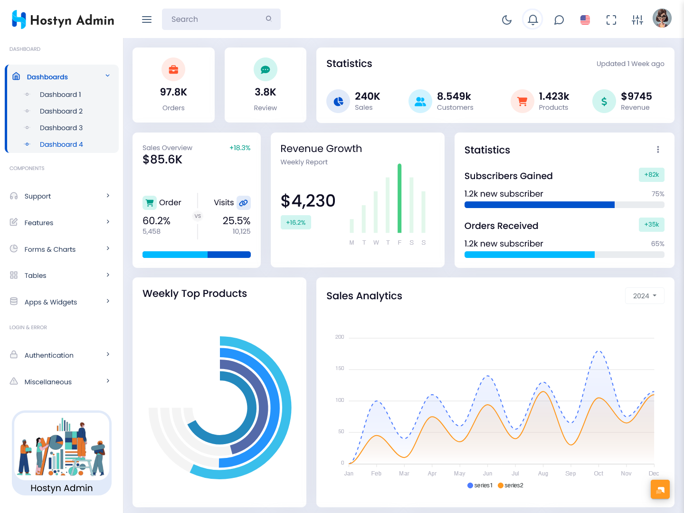
Task: Toggle fullscreen mode icon
Action: 611,19
